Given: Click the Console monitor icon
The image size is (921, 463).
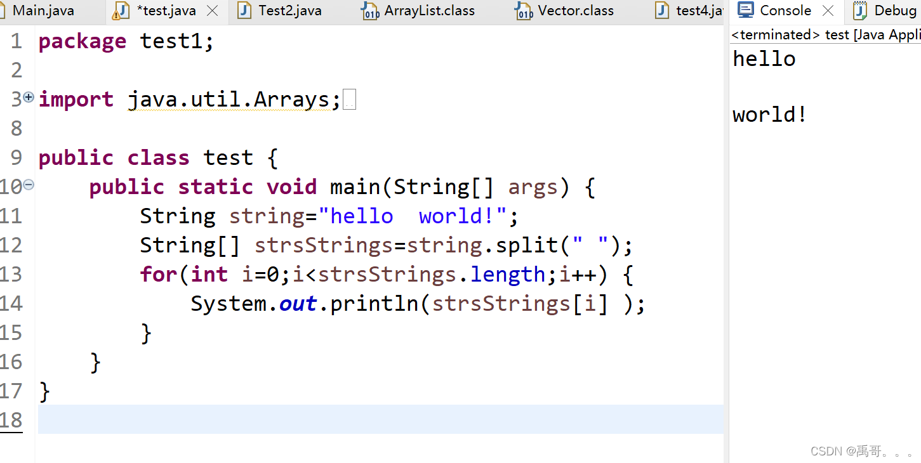Looking at the screenshot, I should [746, 10].
